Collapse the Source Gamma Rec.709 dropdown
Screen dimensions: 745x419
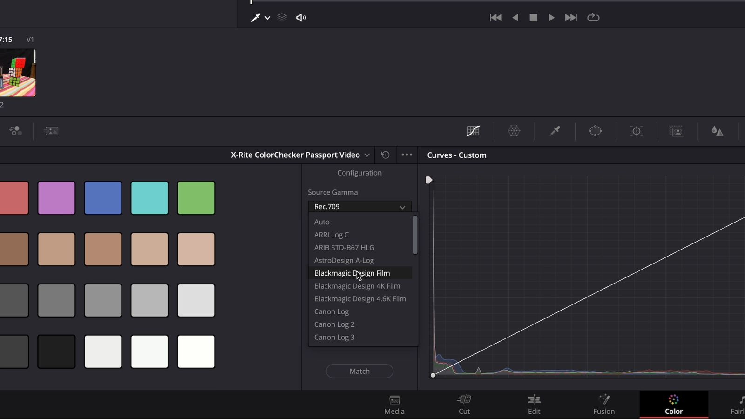pos(359,207)
